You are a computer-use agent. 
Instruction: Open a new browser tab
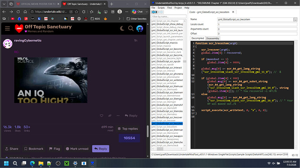[x=112, y=4]
